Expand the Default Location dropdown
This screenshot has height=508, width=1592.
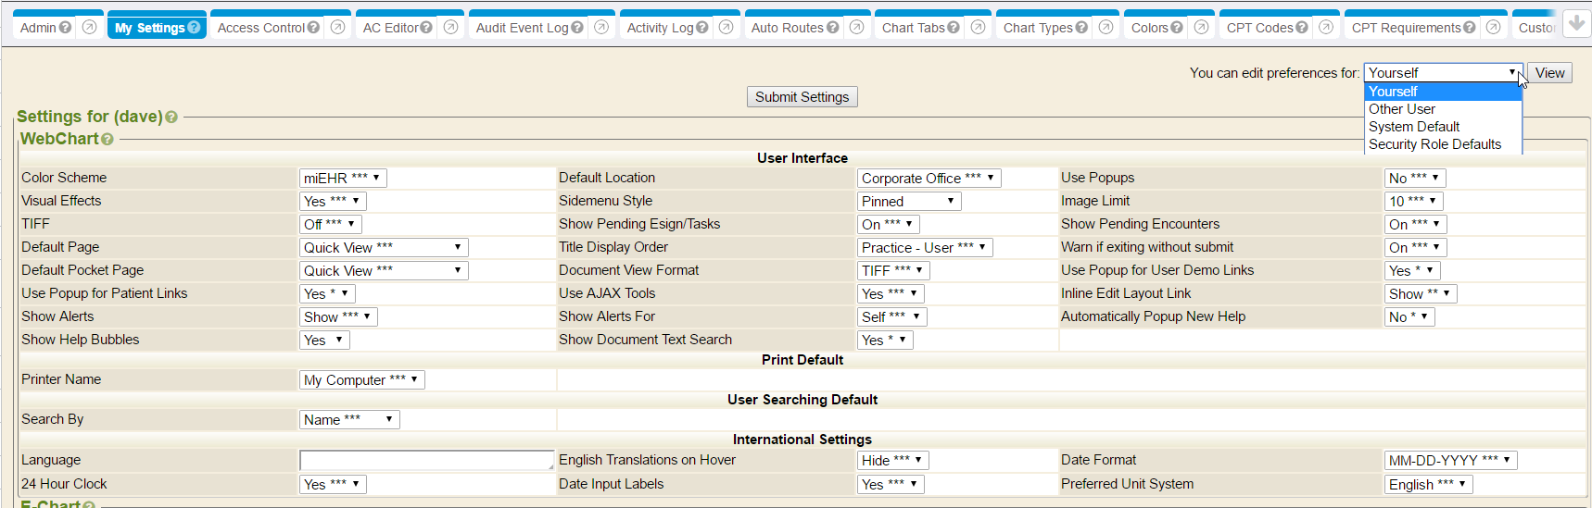pyautogui.click(x=929, y=178)
